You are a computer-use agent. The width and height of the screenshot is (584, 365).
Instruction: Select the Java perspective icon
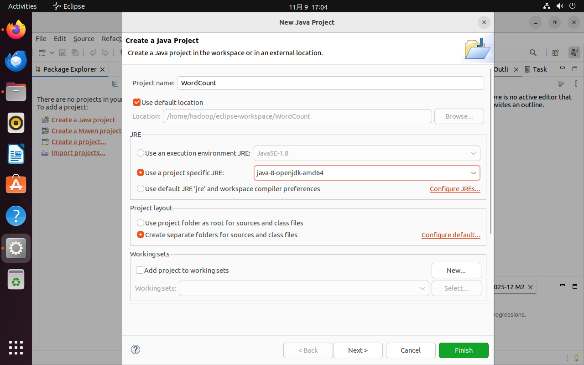click(x=574, y=52)
